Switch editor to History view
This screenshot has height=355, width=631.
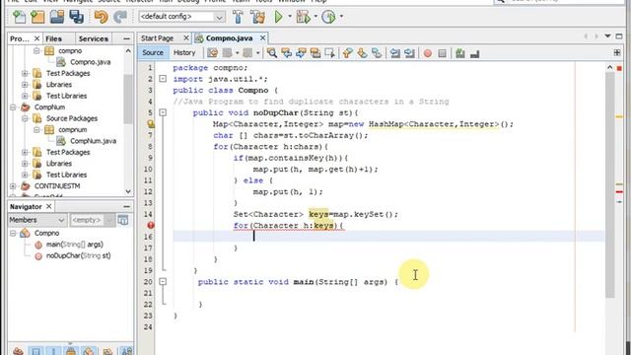(x=184, y=52)
